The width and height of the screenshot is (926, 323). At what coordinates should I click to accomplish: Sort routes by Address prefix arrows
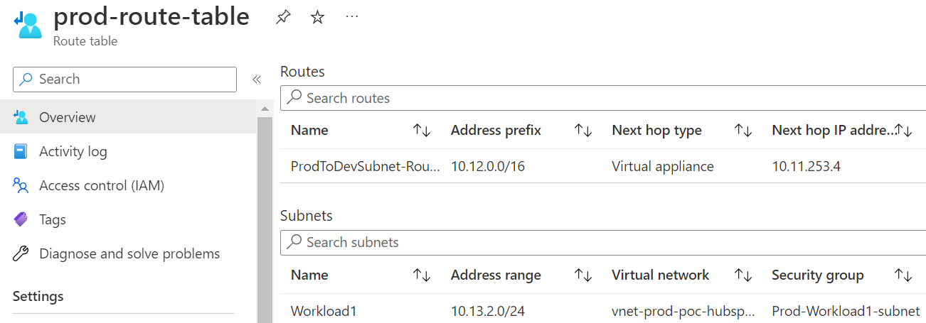(583, 131)
